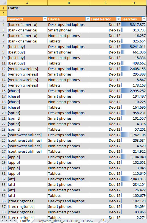Select row 28 header
Image resolution: width=147 pixels, height=223 pixels.
(x=4, y=157)
